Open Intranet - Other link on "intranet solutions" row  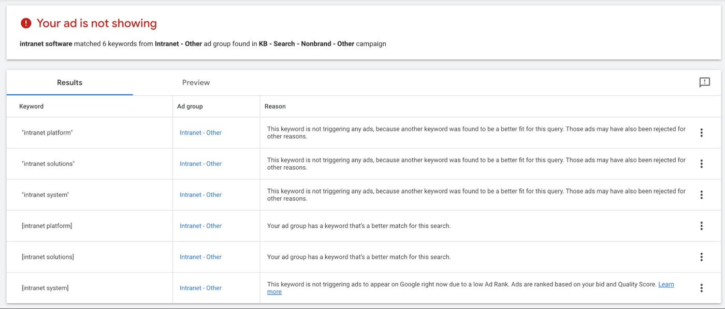click(200, 164)
